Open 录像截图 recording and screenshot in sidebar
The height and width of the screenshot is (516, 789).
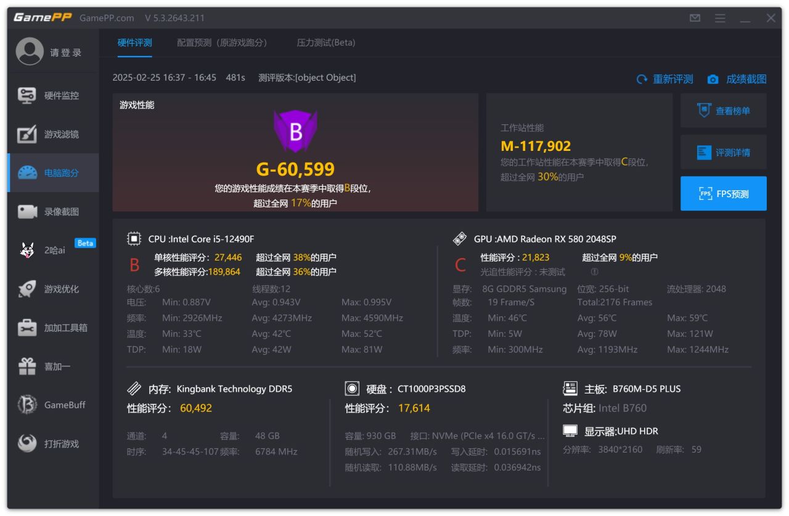[x=53, y=212]
